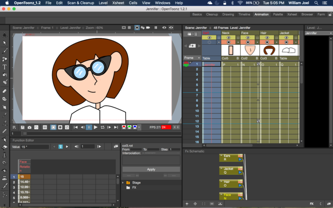
Task: Select the Eraser tool
Action: pyautogui.click(x=4, y=91)
